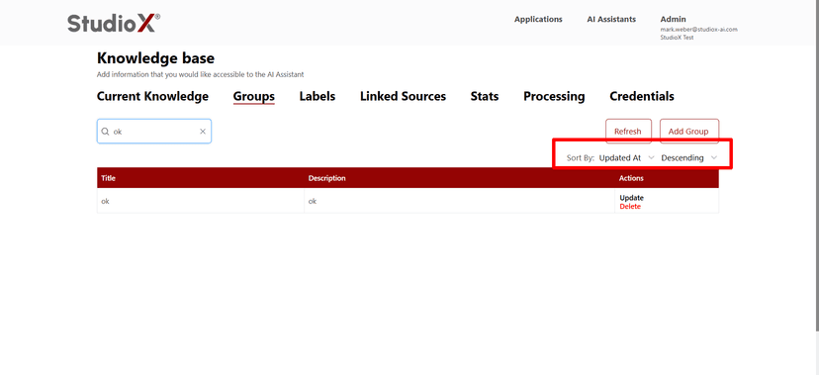Click Update for the ok group
Viewport: 819px width, 375px height.
[631, 198]
